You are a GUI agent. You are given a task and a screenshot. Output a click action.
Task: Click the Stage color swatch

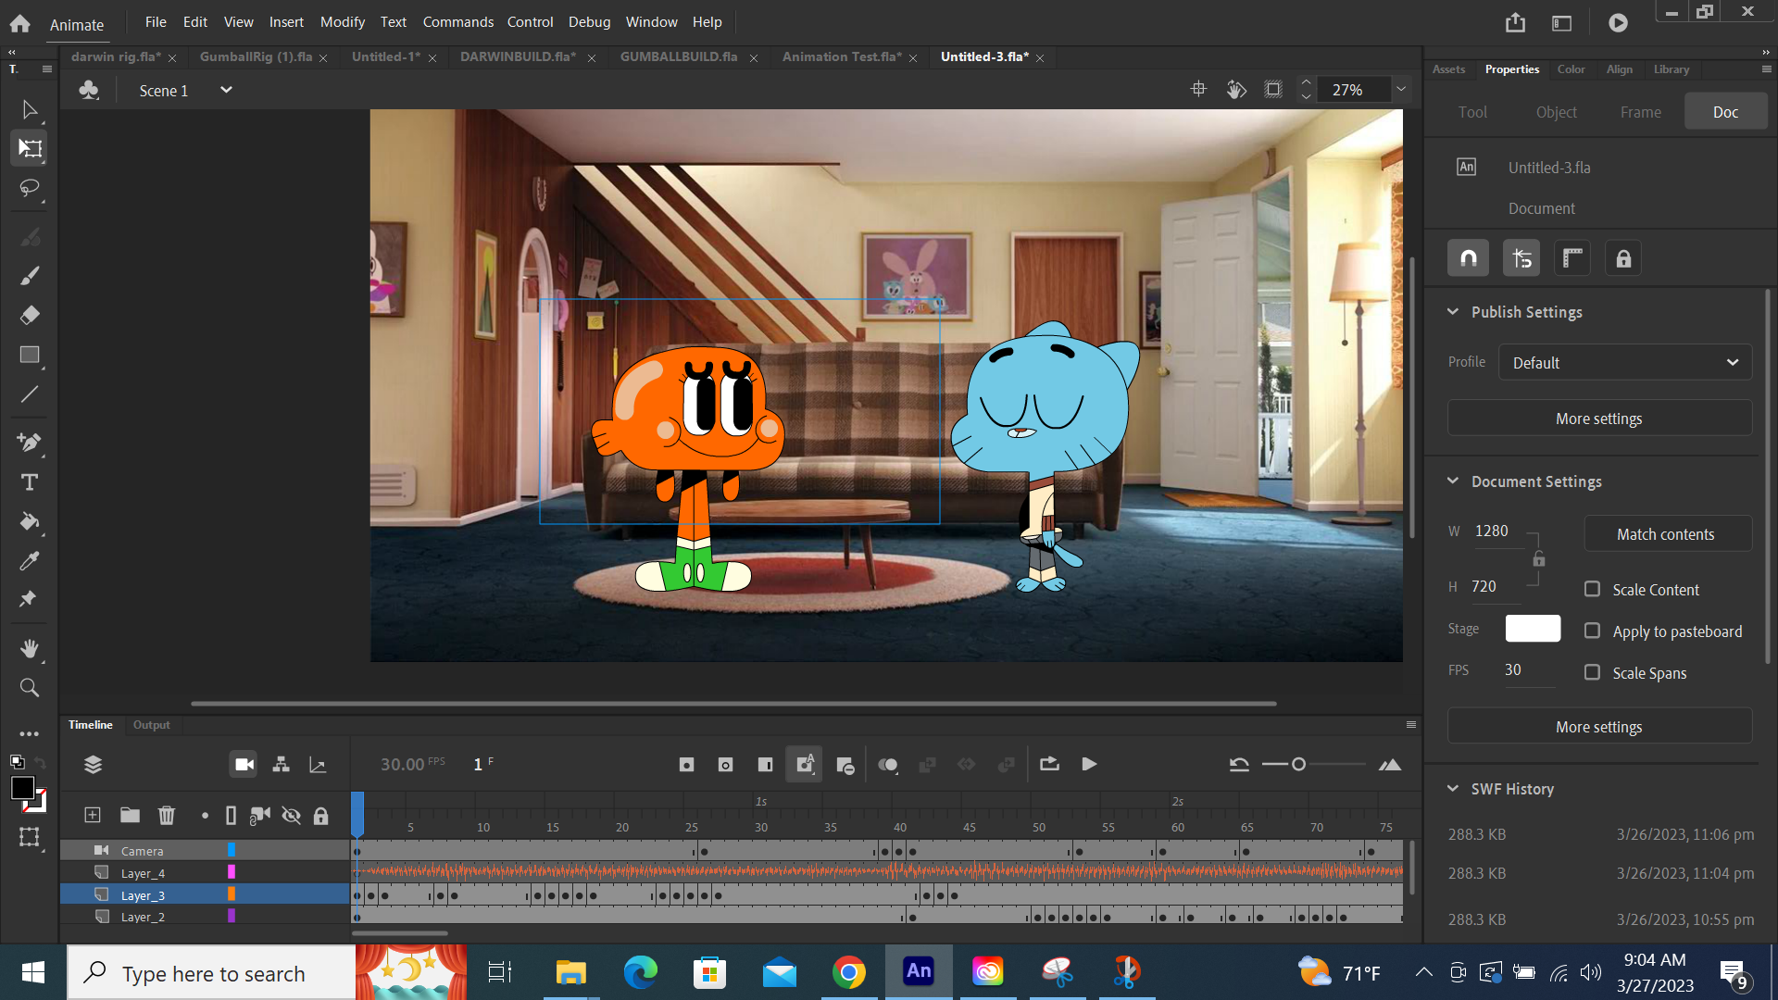click(1532, 628)
